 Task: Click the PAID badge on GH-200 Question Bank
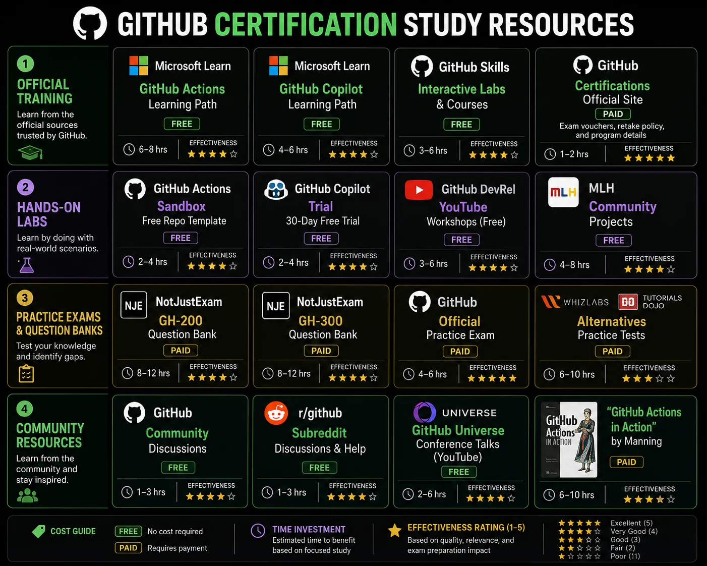coord(181,350)
